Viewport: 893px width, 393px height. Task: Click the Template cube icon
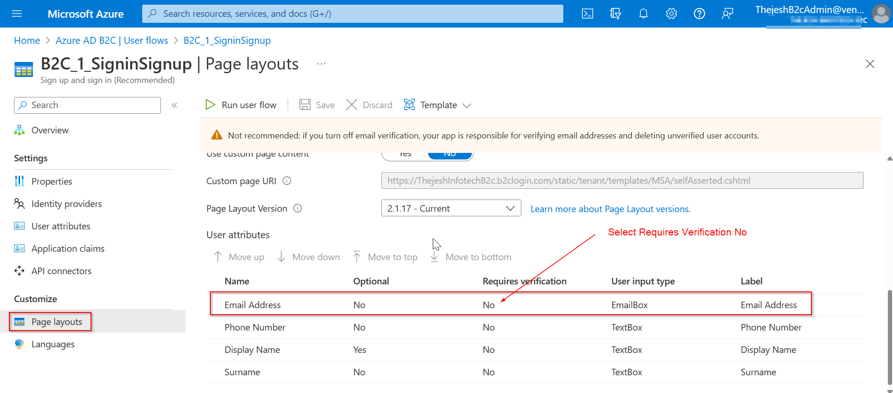(409, 105)
